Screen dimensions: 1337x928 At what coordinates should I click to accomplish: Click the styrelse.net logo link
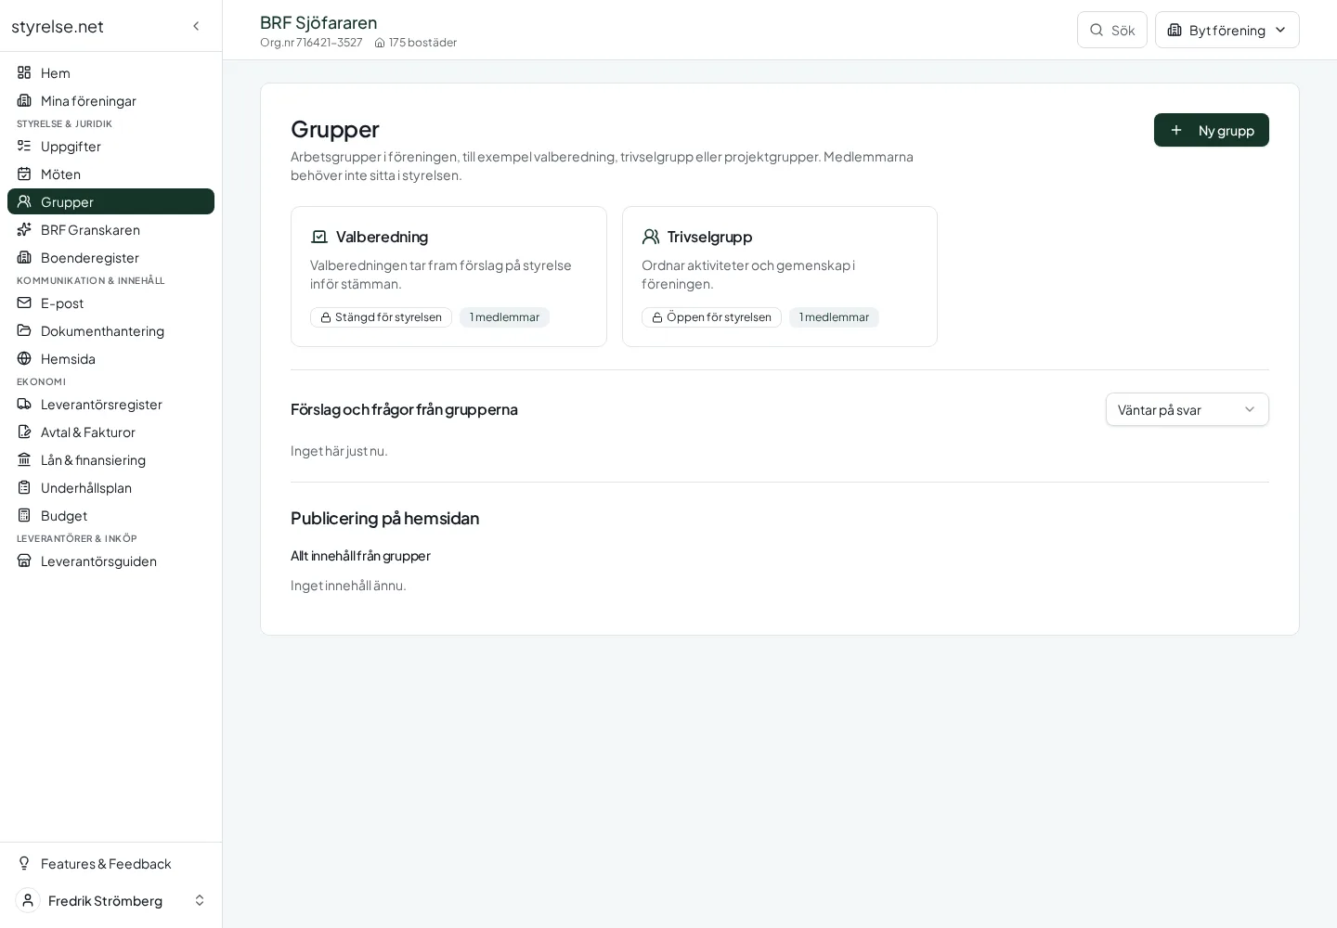pyautogui.click(x=58, y=26)
